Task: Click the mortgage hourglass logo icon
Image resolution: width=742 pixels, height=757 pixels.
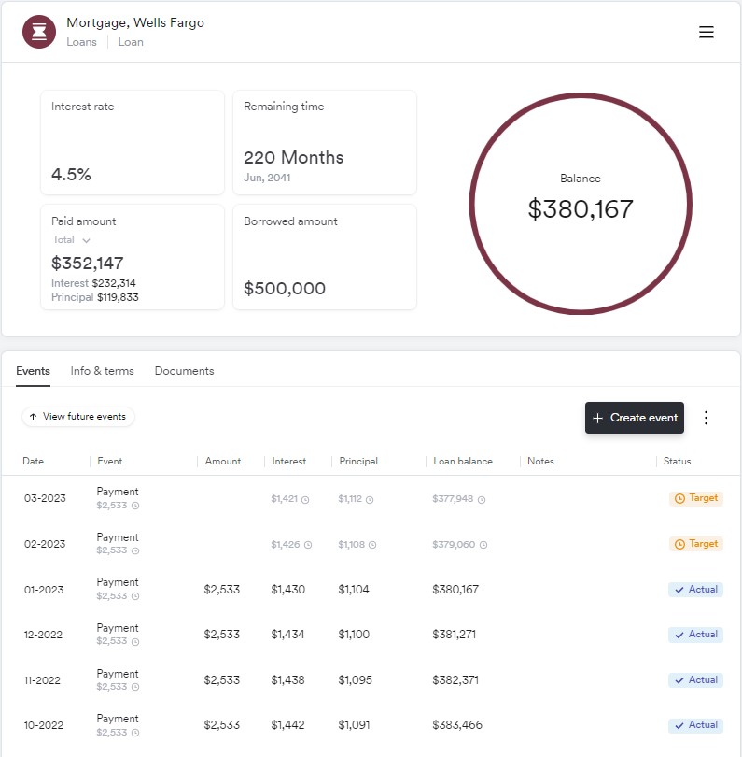Action: pos(39,32)
